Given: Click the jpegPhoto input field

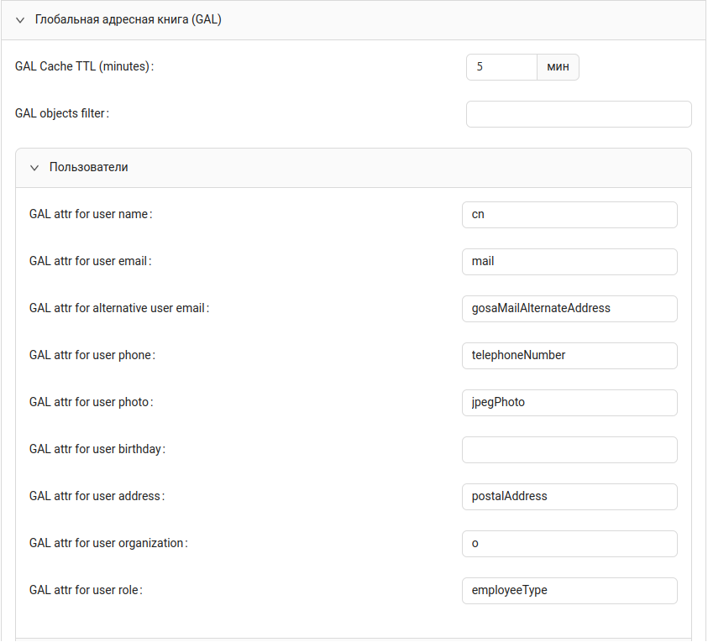Looking at the screenshot, I should click(569, 402).
